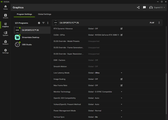Open the Redeem sidebar section
Screen dimensions: 168x120
(x=6, y=43)
